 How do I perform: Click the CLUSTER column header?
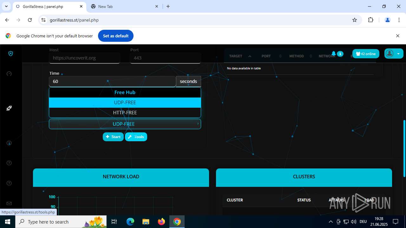pyautogui.click(x=235, y=200)
